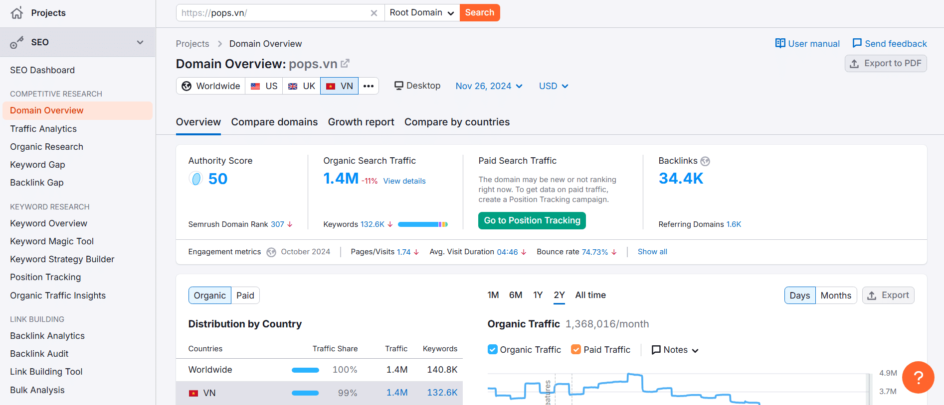This screenshot has height=405, width=944.
Task: Click the Send feedback chat icon
Action: (857, 43)
